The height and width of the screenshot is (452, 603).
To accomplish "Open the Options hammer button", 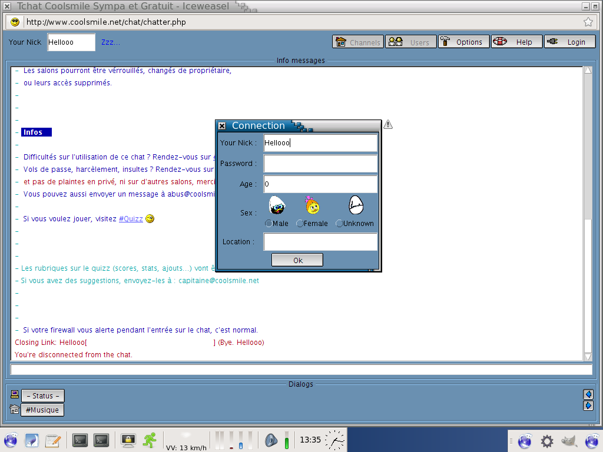I will [x=463, y=42].
